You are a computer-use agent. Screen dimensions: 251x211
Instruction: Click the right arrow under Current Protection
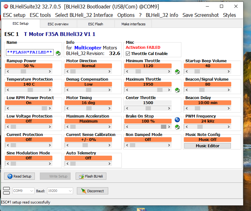pos(50,145)
